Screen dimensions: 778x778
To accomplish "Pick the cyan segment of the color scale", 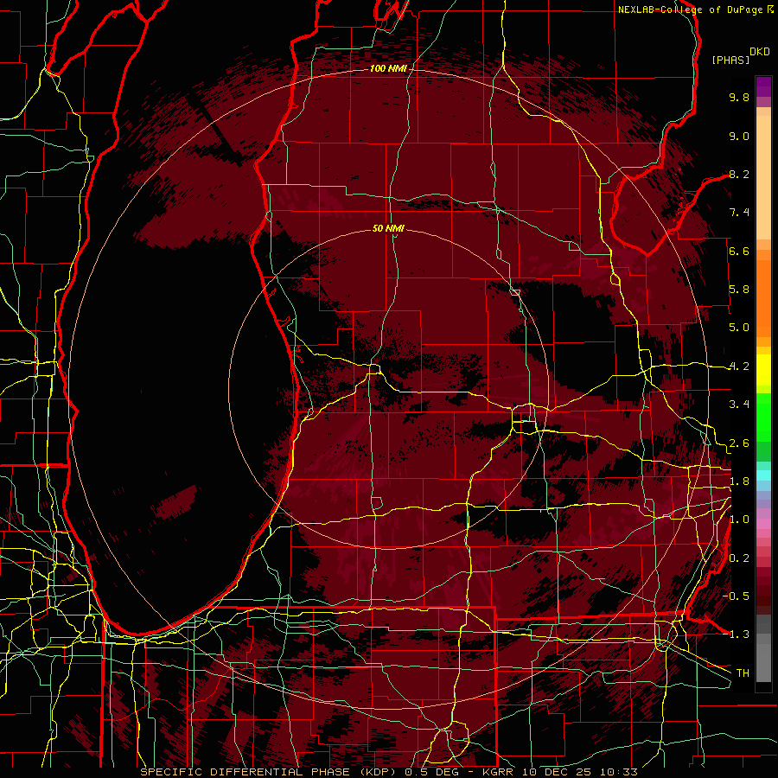I will [x=763, y=475].
